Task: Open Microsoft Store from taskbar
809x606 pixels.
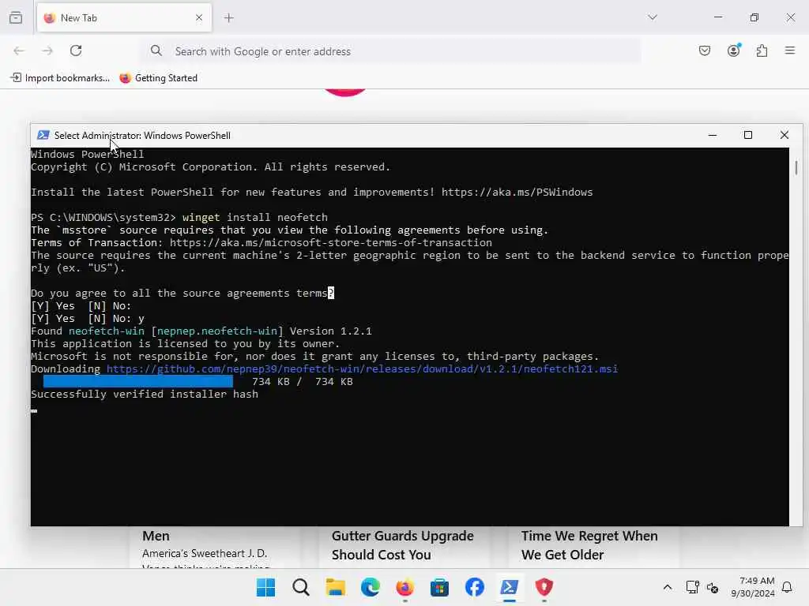Action: 439,587
